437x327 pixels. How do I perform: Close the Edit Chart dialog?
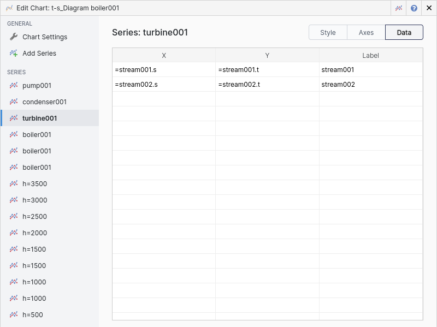(429, 8)
